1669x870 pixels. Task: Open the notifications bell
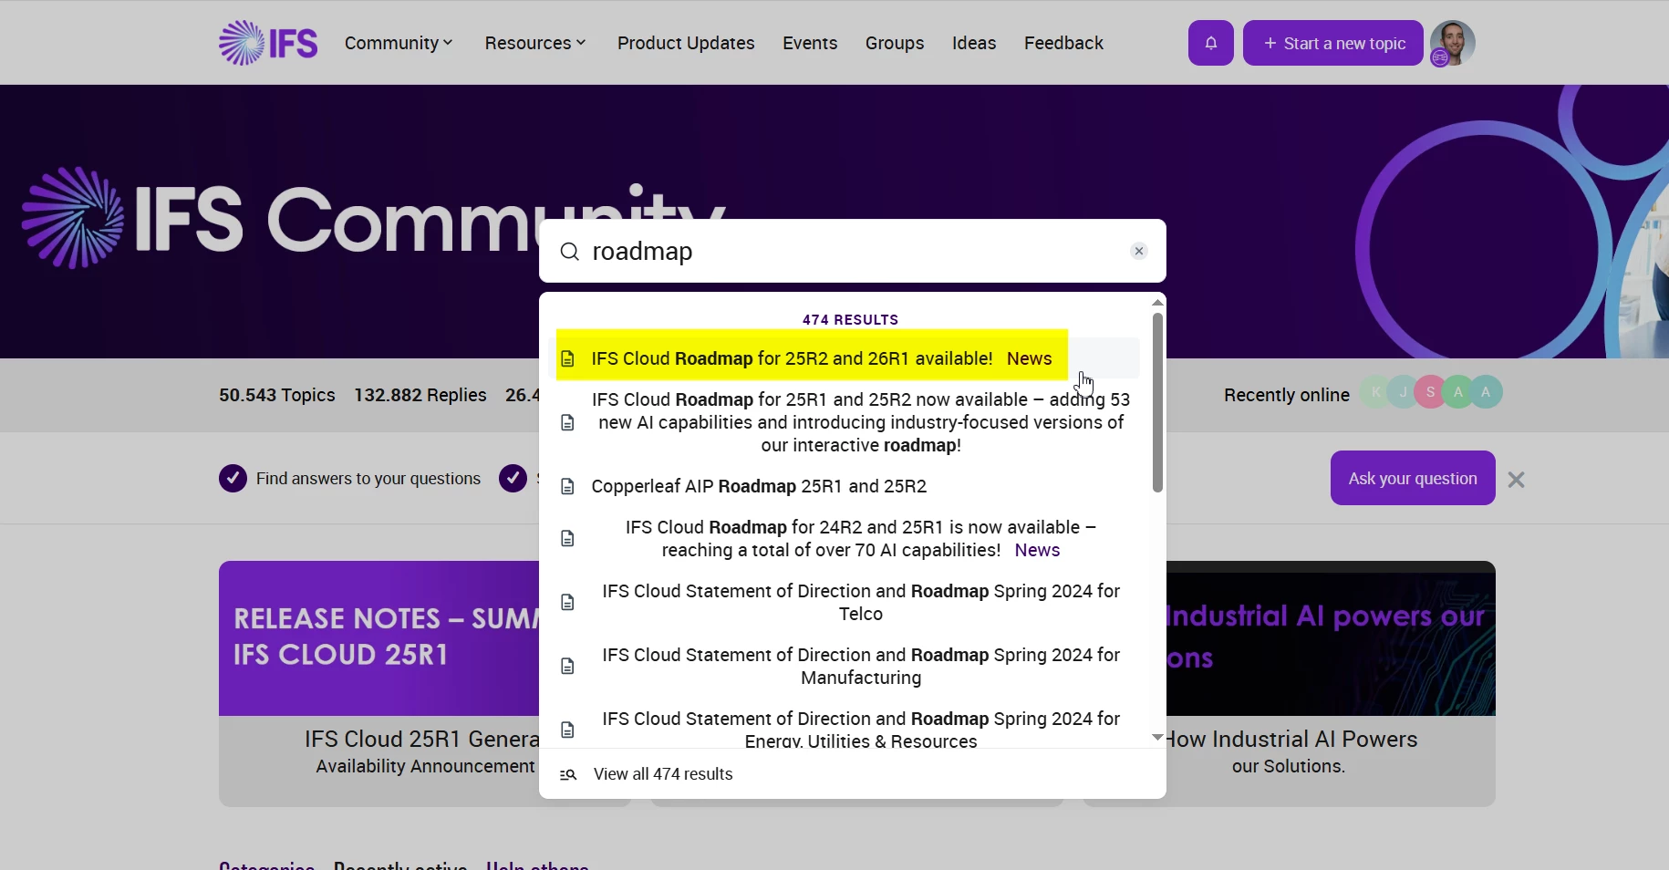pyautogui.click(x=1211, y=43)
